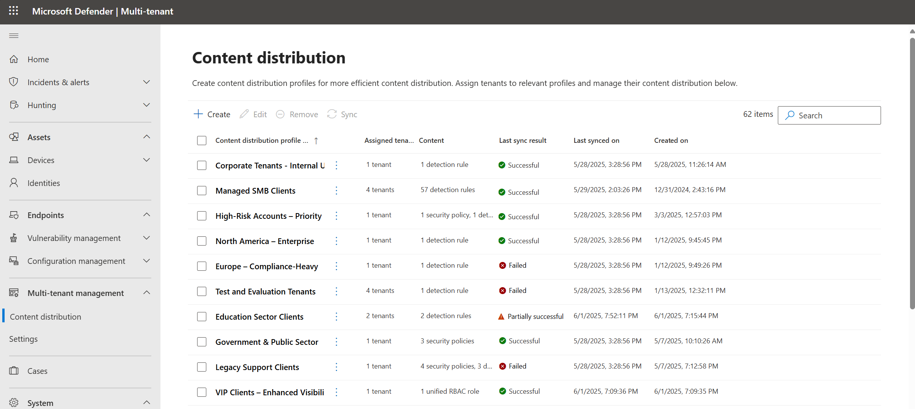Select all rows with header checkbox
The width and height of the screenshot is (915, 409).
(202, 141)
